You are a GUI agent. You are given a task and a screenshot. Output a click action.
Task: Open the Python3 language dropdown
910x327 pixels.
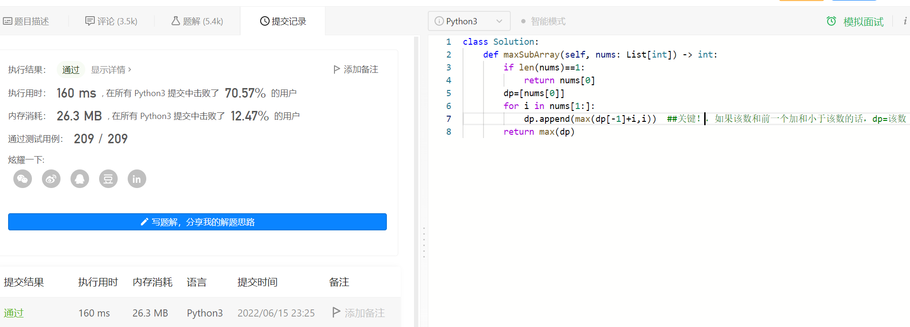[469, 21]
